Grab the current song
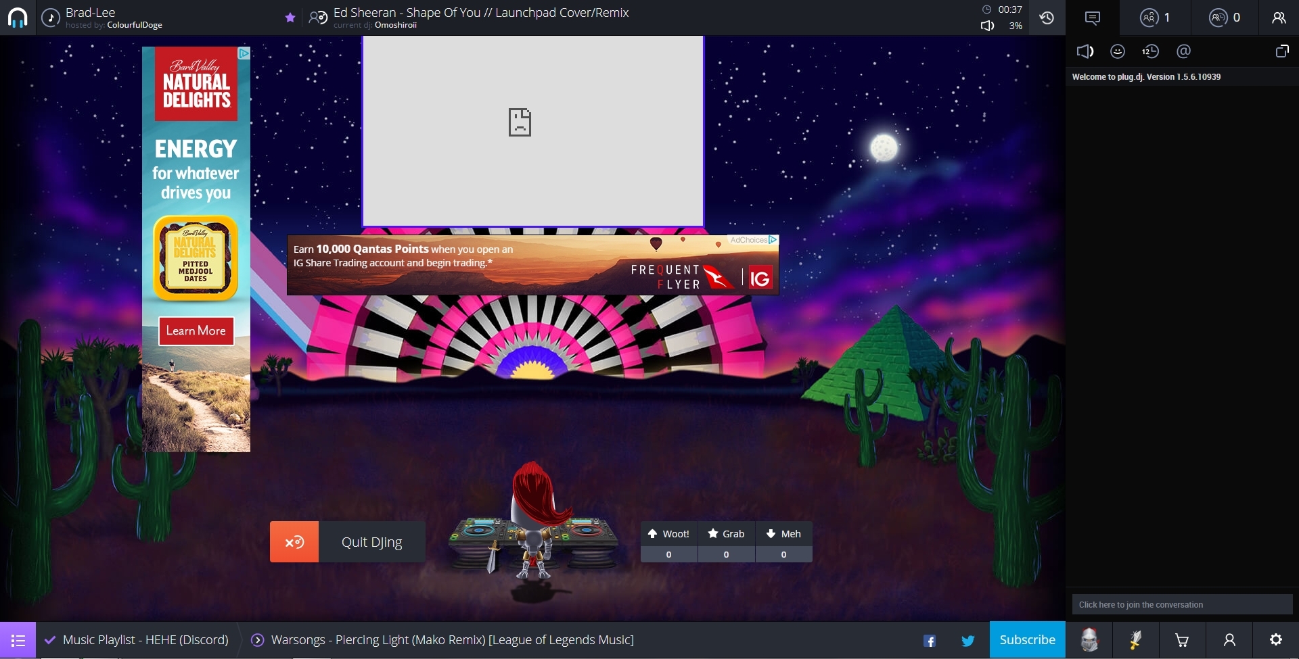This screenshot has height=659, width=1299. point(726,534)
